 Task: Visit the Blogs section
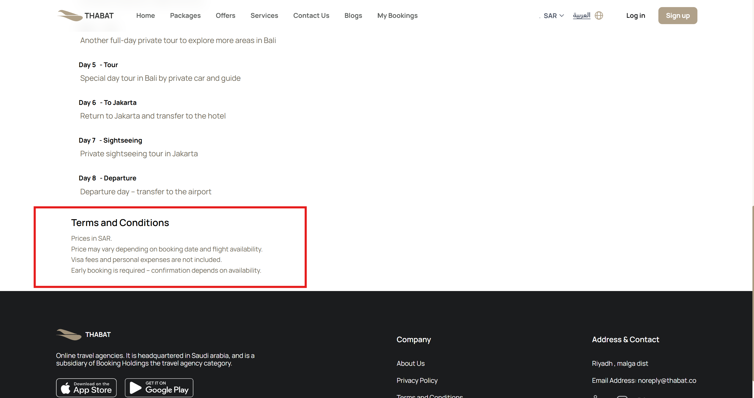pos(353,15)
